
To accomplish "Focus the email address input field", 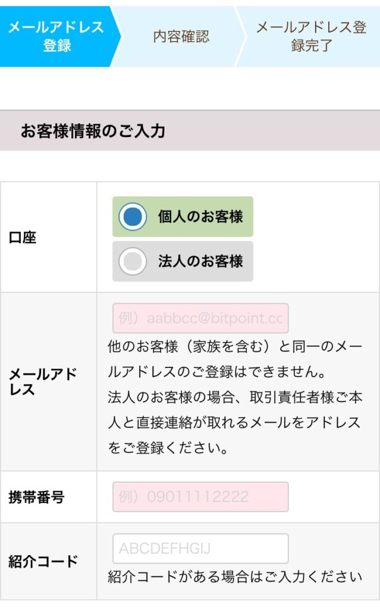I will 200,318.
